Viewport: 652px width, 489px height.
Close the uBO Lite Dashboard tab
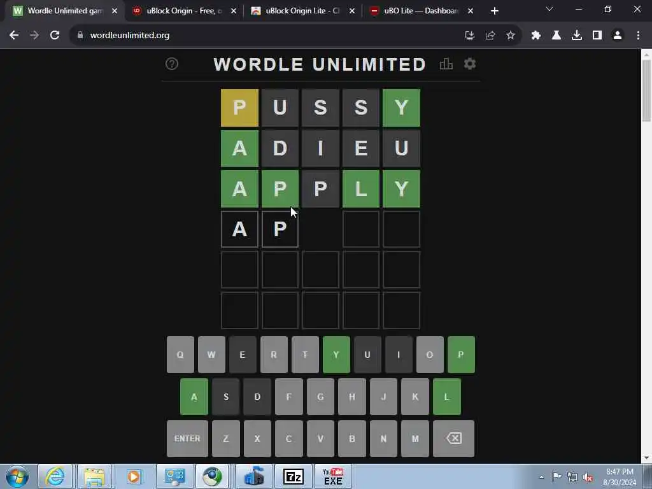coord(471,11)
